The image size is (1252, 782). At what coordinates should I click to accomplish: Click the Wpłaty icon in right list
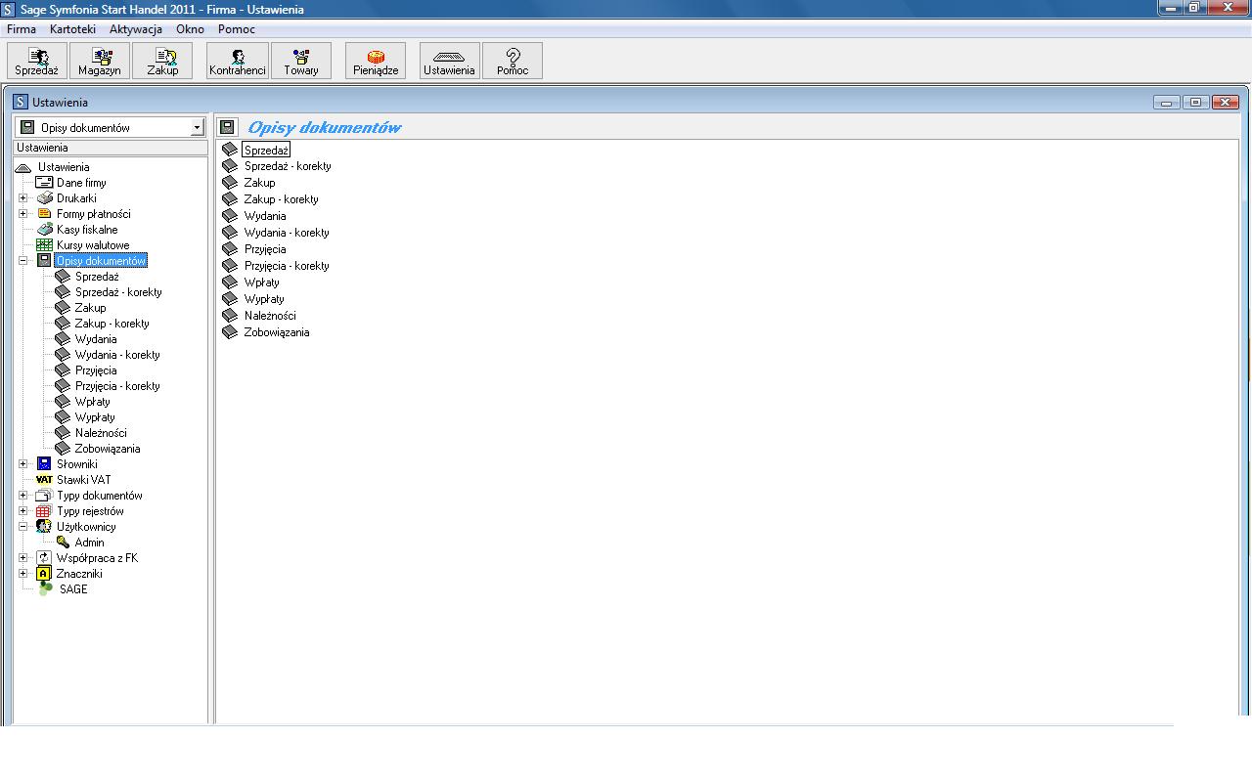click(230, 282)
